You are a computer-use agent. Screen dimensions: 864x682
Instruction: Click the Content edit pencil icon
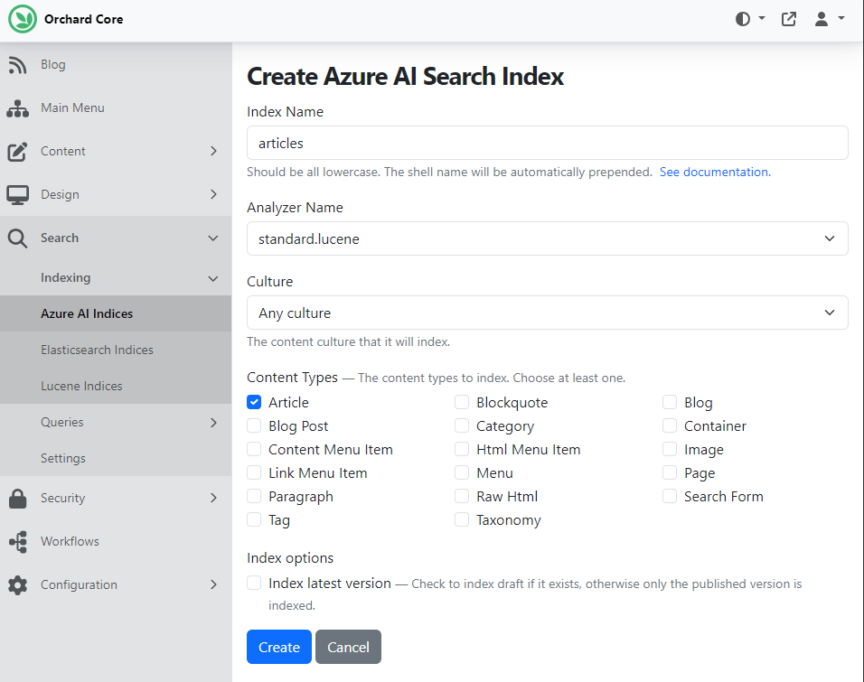[18, 152]
